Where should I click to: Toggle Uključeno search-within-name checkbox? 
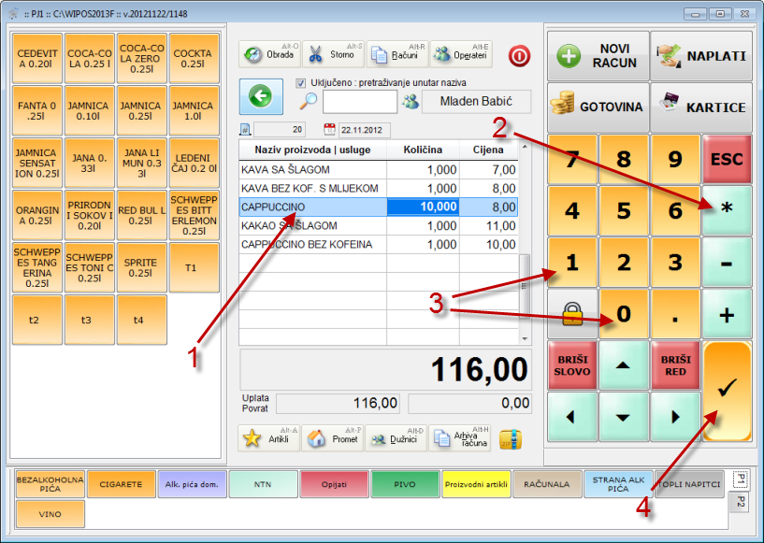(301, 82)
